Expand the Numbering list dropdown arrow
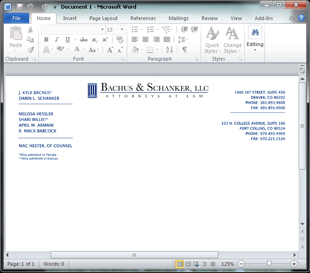Viewport: 310px width, 273px height. 158,30
